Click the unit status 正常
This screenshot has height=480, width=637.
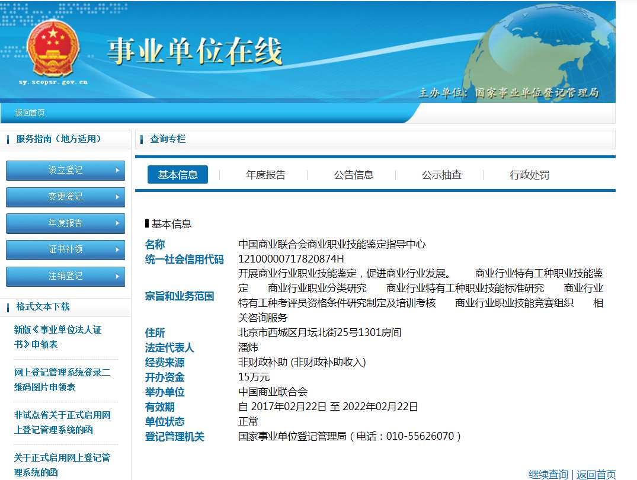click(x=248, y=421)
